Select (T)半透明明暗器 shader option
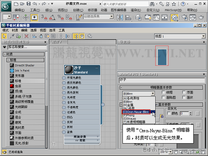This screenshot has width=208, height=156. coord(139,122)
